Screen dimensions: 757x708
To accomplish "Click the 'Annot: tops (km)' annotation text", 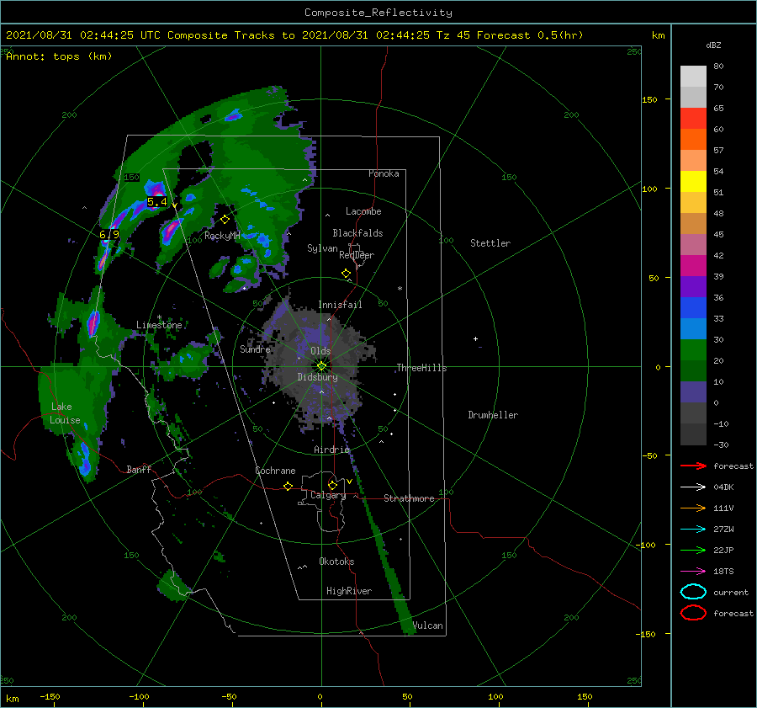I will (59, 56).
